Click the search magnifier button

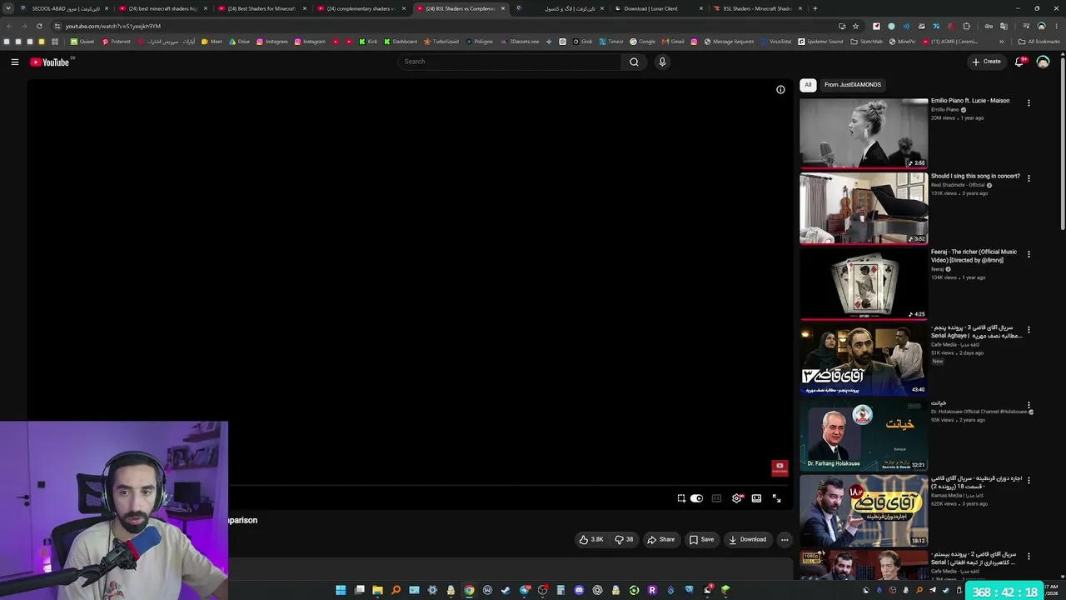pos(634,62)
